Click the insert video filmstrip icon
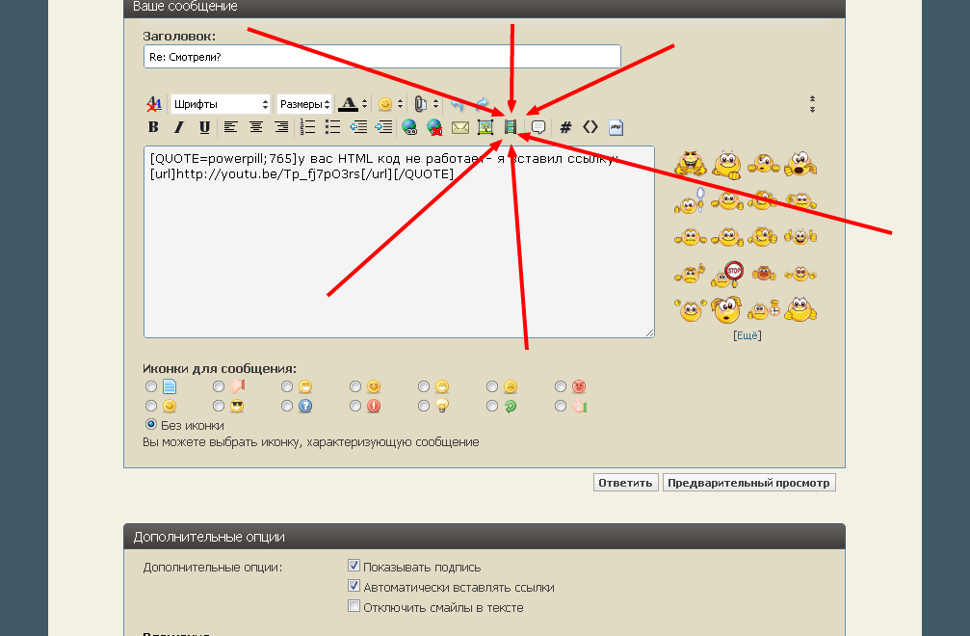The height and width of the screenshot is (636, 970). click(x=511, y=127)
